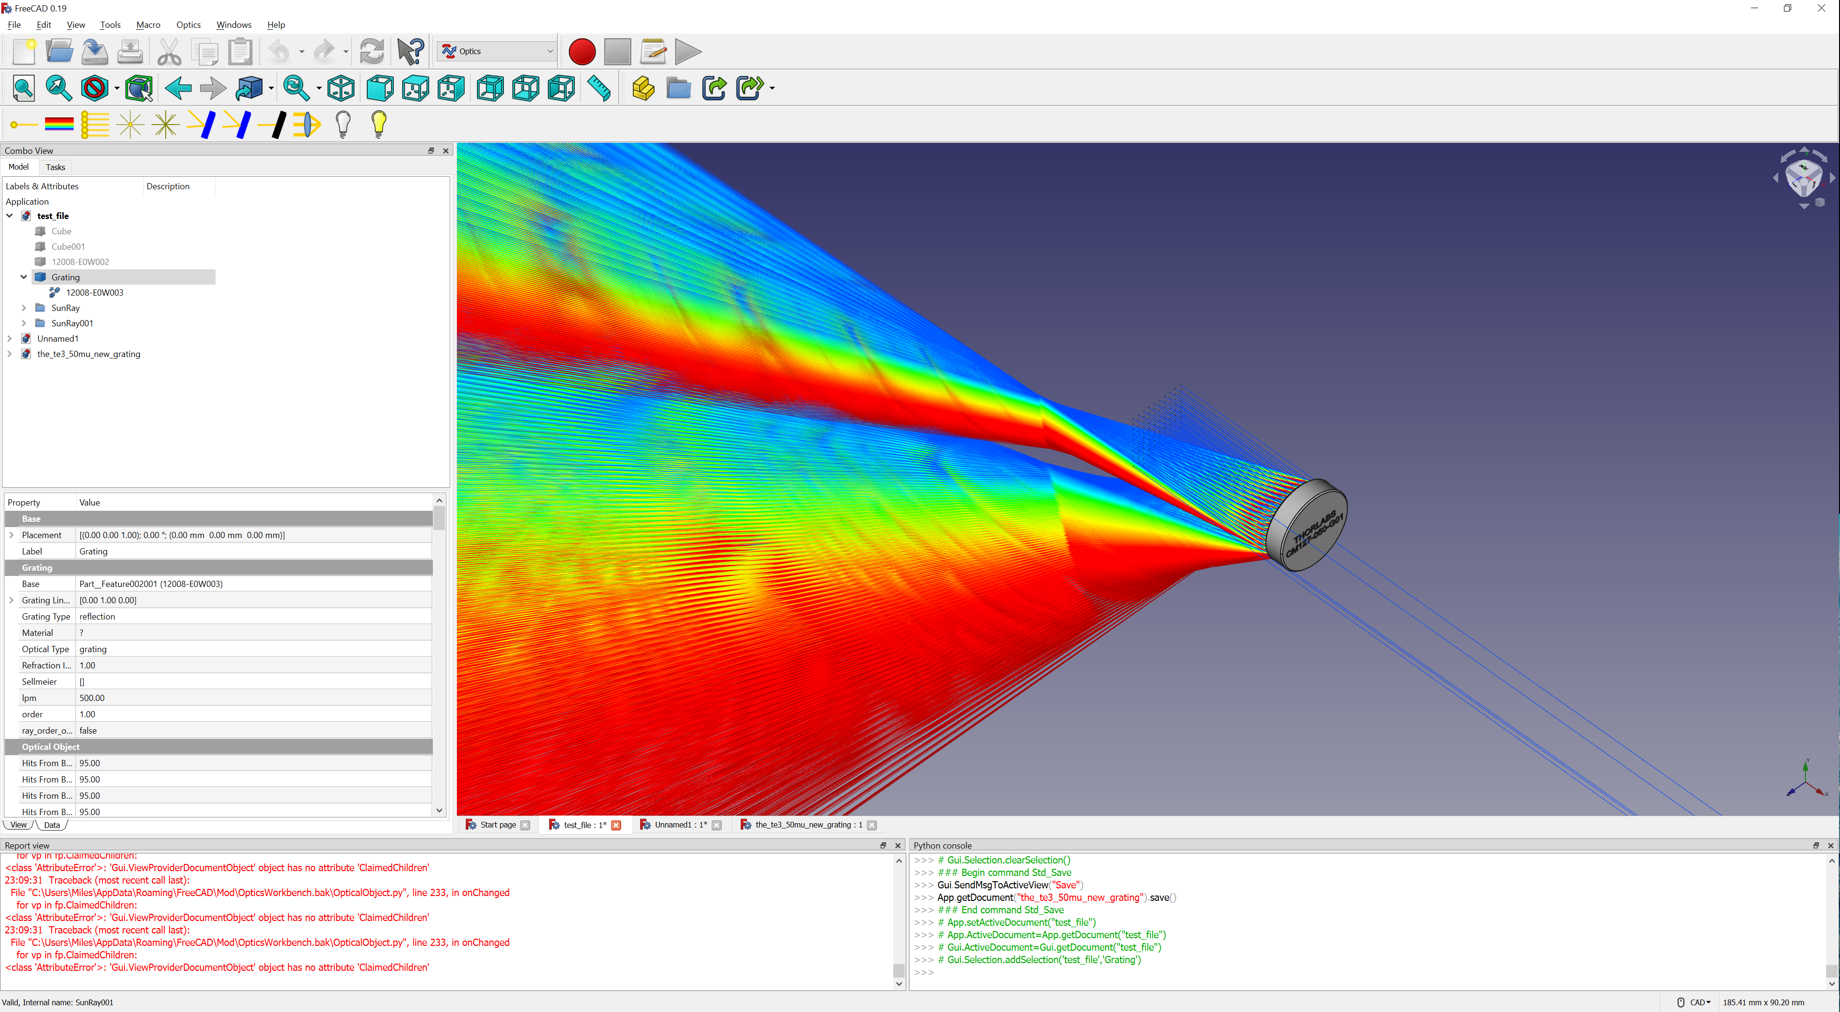1840x1012 pixels.
Task: Open the Macro menu
Action: tap(148, 24)
